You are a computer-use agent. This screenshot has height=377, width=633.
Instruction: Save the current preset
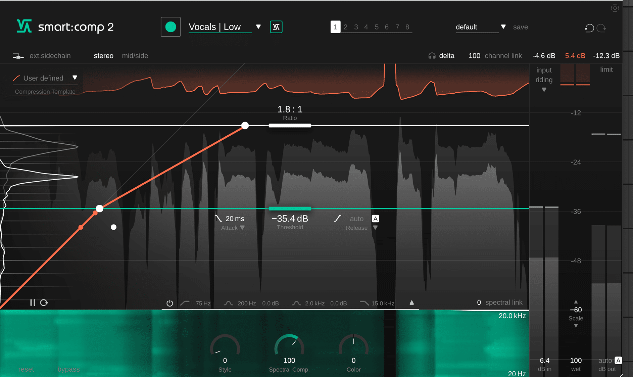tap(521, 27)
